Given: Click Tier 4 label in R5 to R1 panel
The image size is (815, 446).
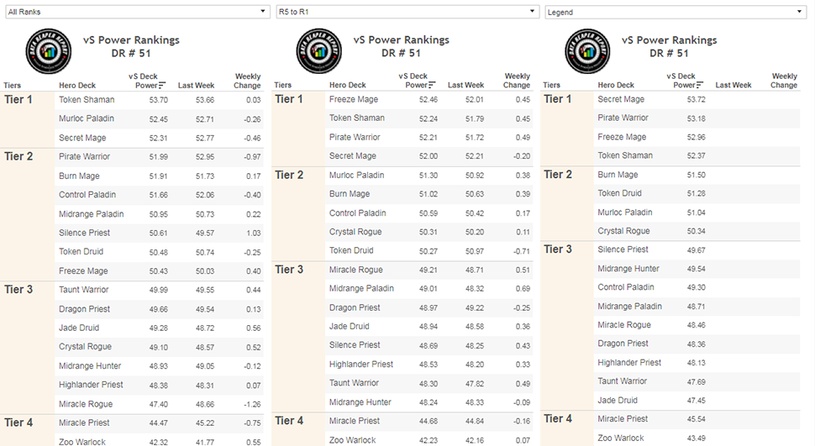Looking at the screenshot, I should tap(289, 421).
